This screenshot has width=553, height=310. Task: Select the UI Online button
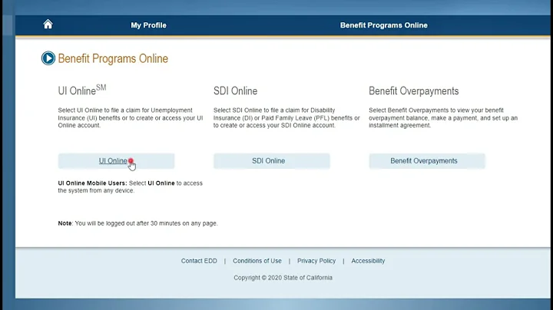coord(117,161)
